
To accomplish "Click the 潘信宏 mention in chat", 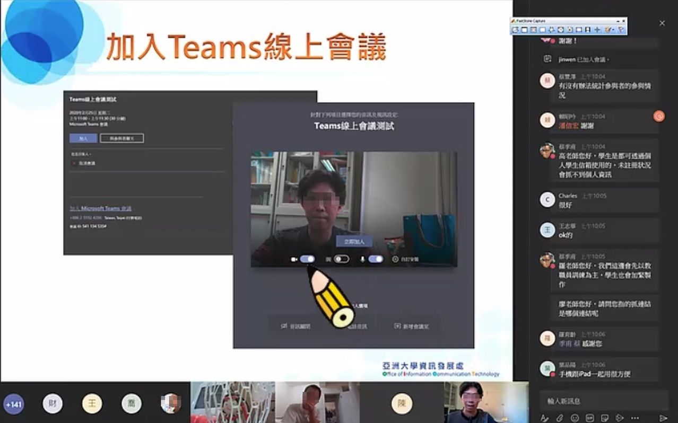I will (x=568, y=126).
